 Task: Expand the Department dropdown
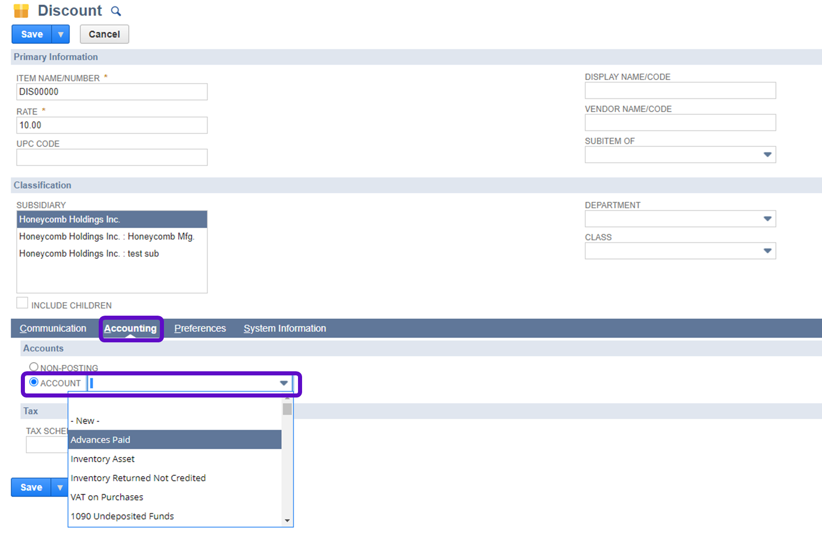[x=767, y=219]
